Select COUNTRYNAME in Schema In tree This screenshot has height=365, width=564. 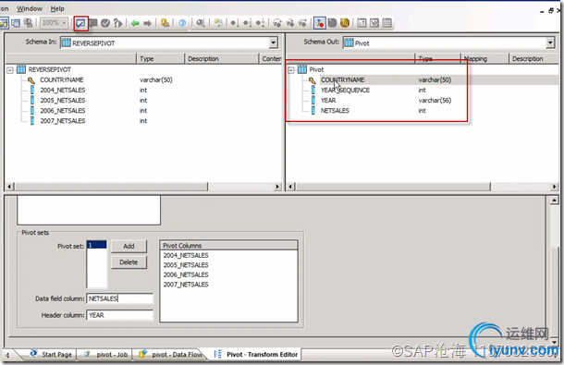pyautogui.click(x=62, y=79)
